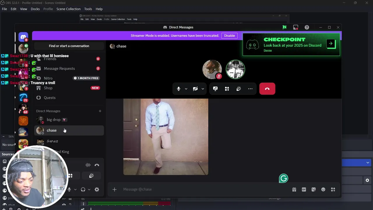Screen dimensions: 373x210
Task: Open the Discord Shop
Action: click(x=69, y=88)
